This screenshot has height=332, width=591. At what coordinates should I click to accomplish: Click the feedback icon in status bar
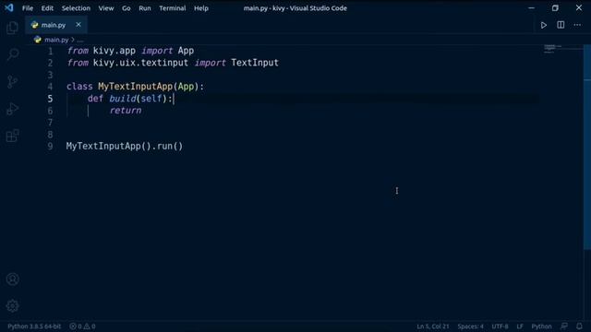click(564, 326)
